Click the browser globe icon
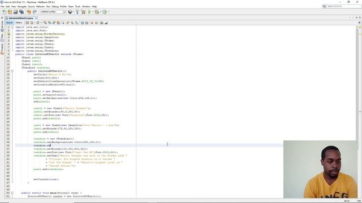 pyautogui.click(x=70, y=12)
